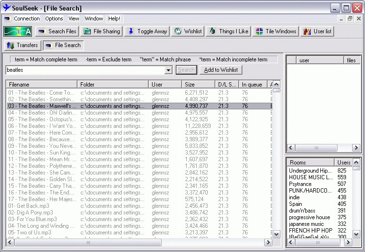Image resolution: width=365 pixels, height=252 pixels.
Task: Open the Search Files tool
Action: (x=57, y=31)
